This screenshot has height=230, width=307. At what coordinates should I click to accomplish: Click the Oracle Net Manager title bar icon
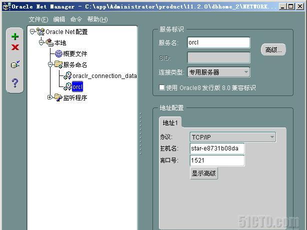click(6, 6)
